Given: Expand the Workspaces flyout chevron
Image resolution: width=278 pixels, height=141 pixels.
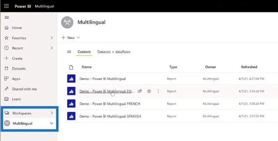Looking at the screenshot, I should [x=52, y=113].
